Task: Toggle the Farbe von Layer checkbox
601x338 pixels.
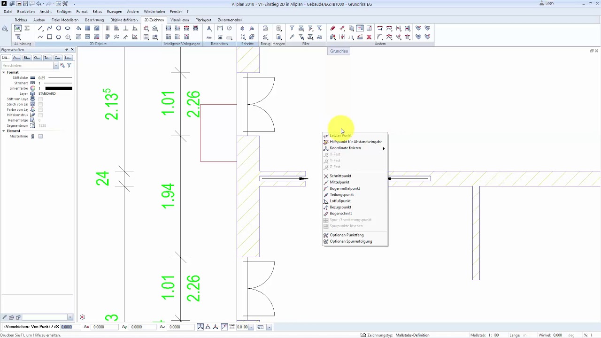Action: (x=40, y=109)
